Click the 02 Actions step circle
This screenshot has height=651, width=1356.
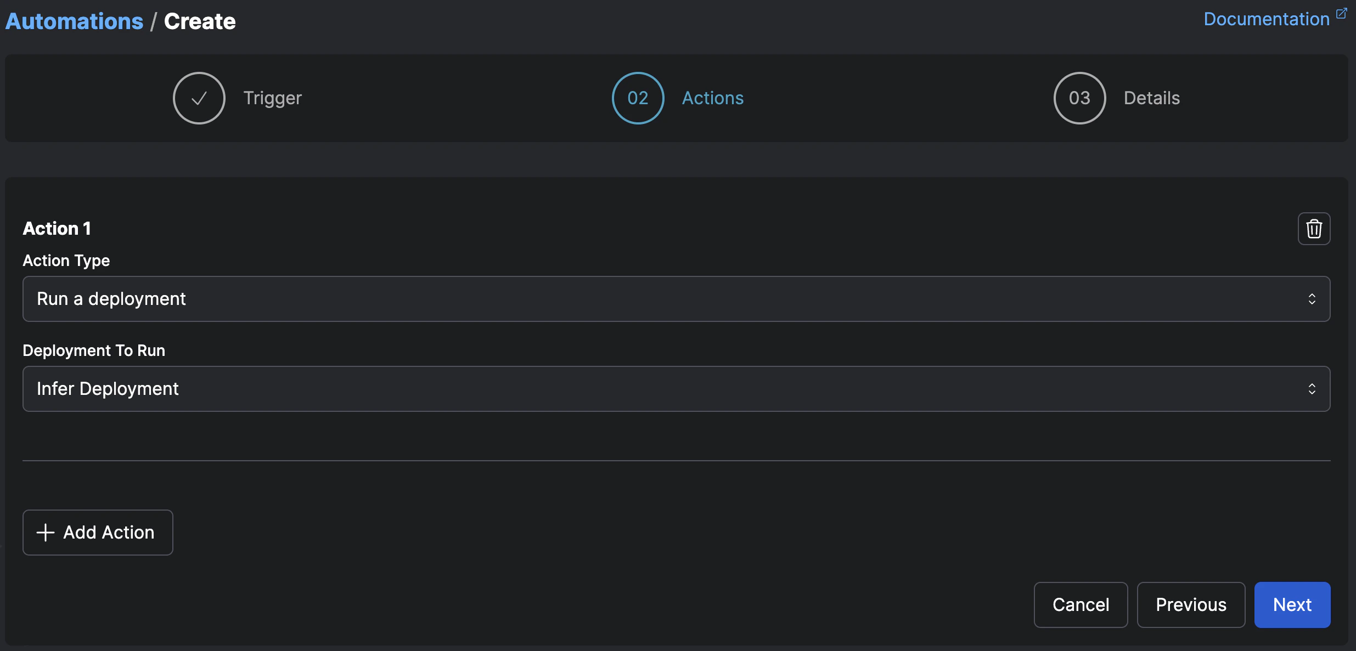click(x=637, y=98)
